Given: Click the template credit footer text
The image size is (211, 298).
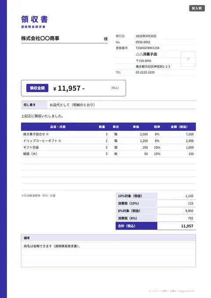Looking at the screenshot, I should pyautogui.click(x=171, y=291).
